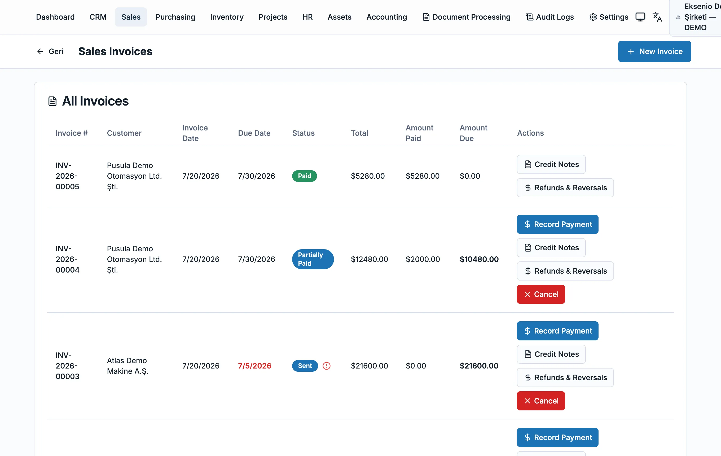Click the Settings gear icon
721x456 pixels.
[593, 17]
